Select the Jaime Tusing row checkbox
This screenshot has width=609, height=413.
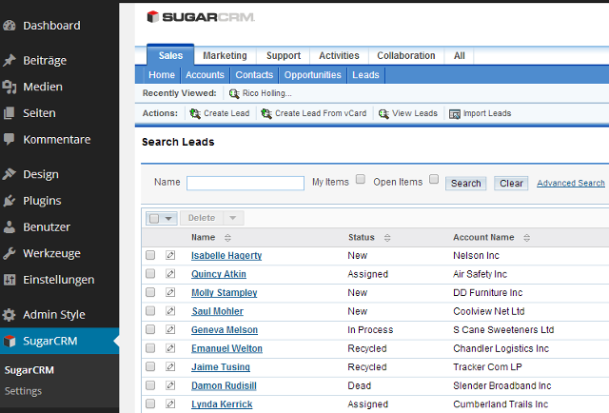150,366
